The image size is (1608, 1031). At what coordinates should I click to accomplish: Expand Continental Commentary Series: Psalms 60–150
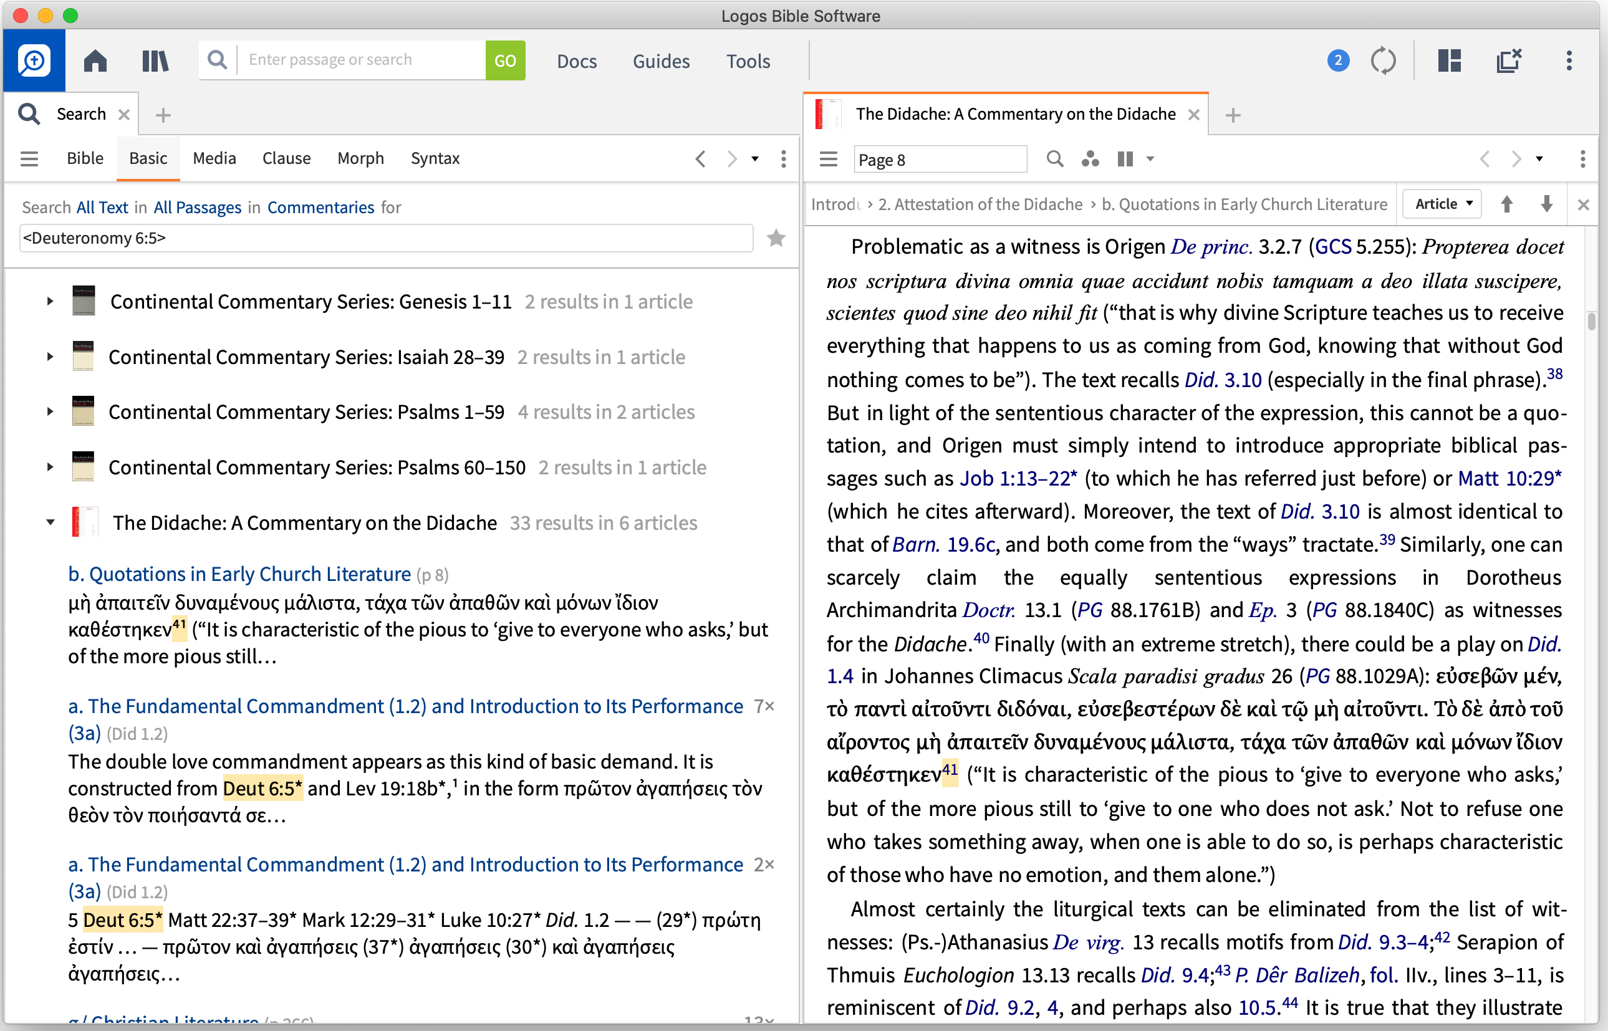pyautogui.click(x=51, y=468)
